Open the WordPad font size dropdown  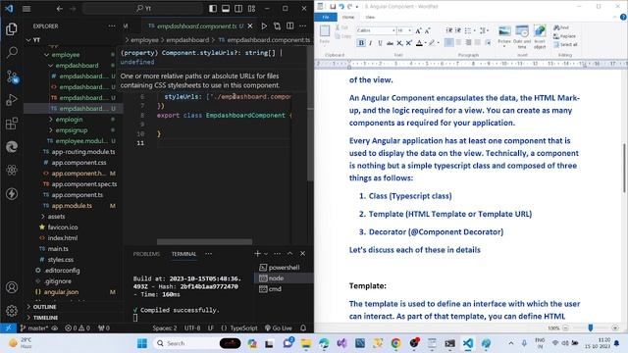409,30
